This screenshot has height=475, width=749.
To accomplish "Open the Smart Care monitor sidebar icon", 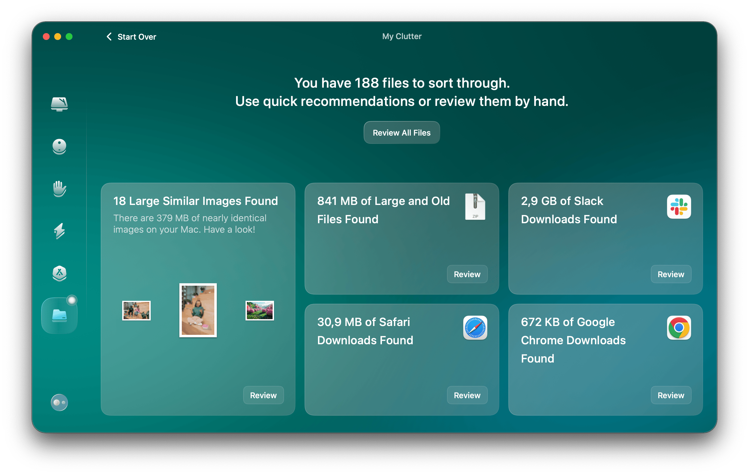I will 59,104.
